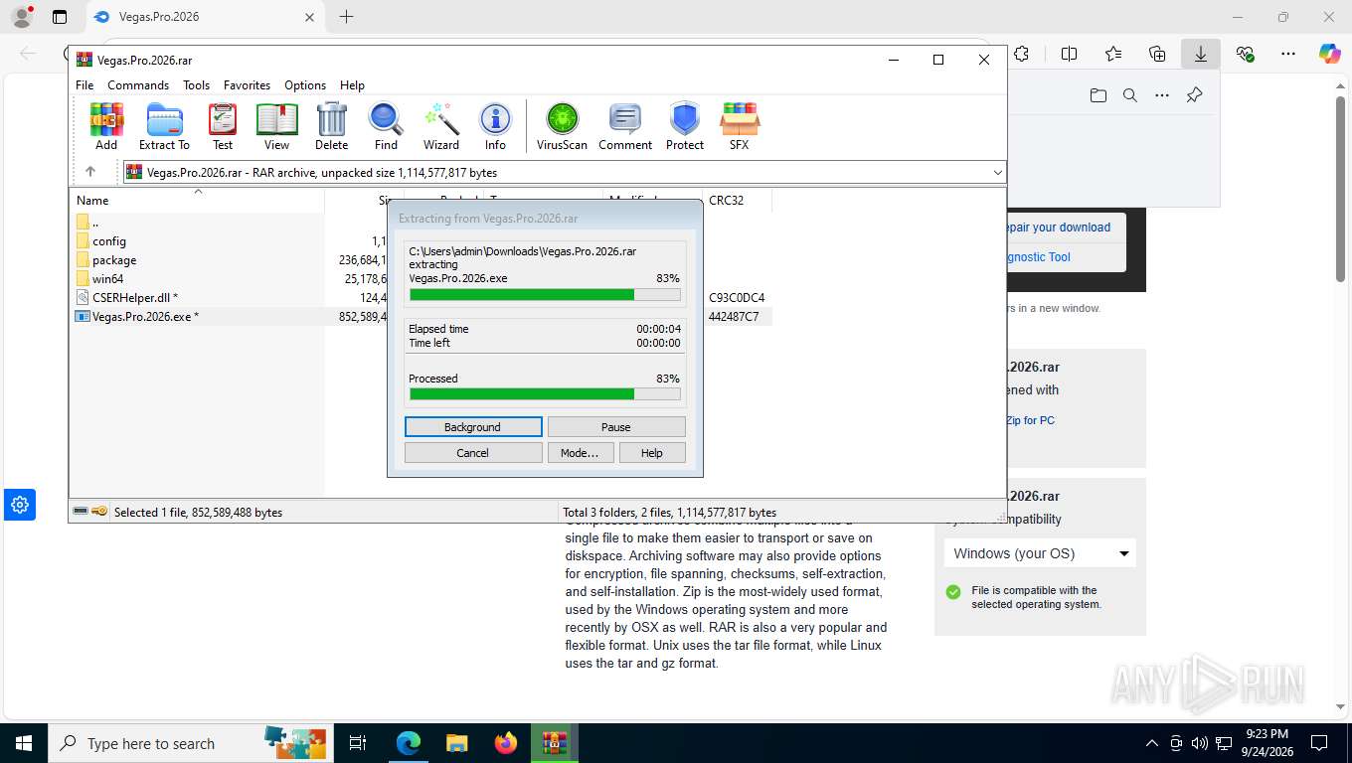Start VirusScan on the archive
Viewport: 1352px width, 763px height.
coord(562,126)
